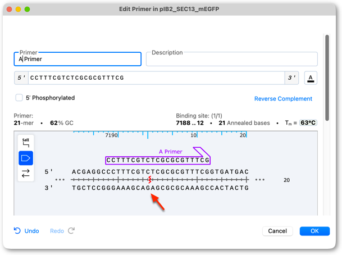Click the Redo arrow icon

71,231
